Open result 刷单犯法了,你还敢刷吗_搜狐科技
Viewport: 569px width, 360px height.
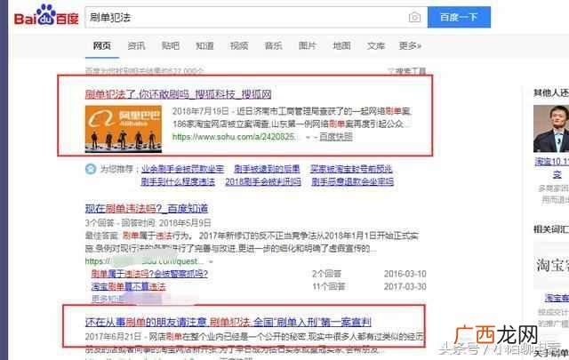tap(178, 94)
